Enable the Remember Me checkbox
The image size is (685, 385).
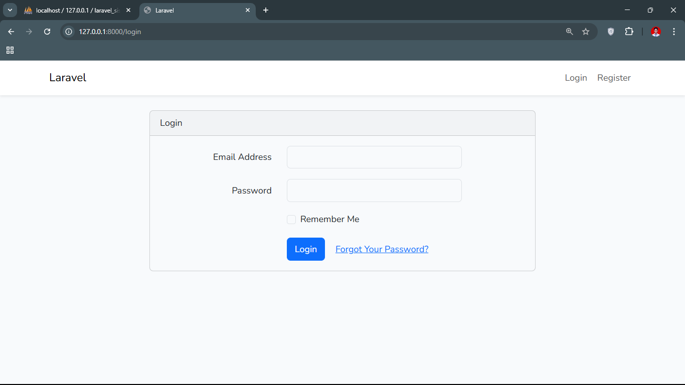point(291,220)
